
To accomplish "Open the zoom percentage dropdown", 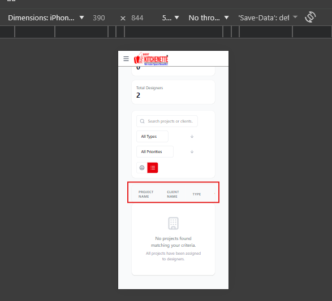I will pyautogui.click(x=170, y=18).
